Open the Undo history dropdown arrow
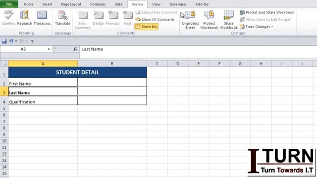Image resolution: width=317 pixels, height=178 pixels. click(x=16, y=41)
